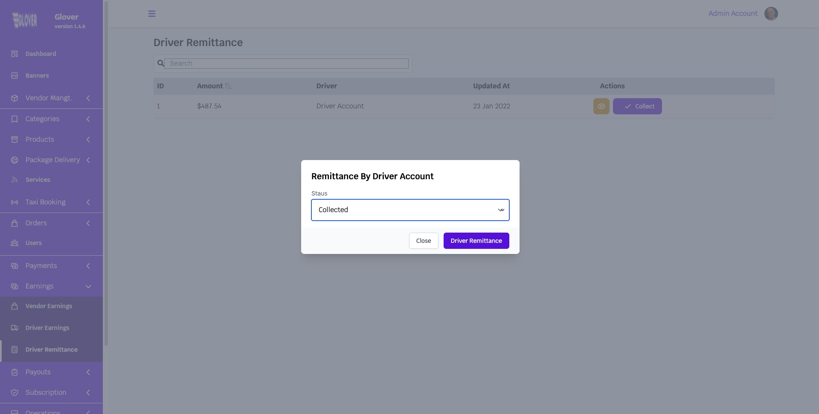View remittance details with eye button
The height and width of the screenshot is (414, 819).
point(601,106)
